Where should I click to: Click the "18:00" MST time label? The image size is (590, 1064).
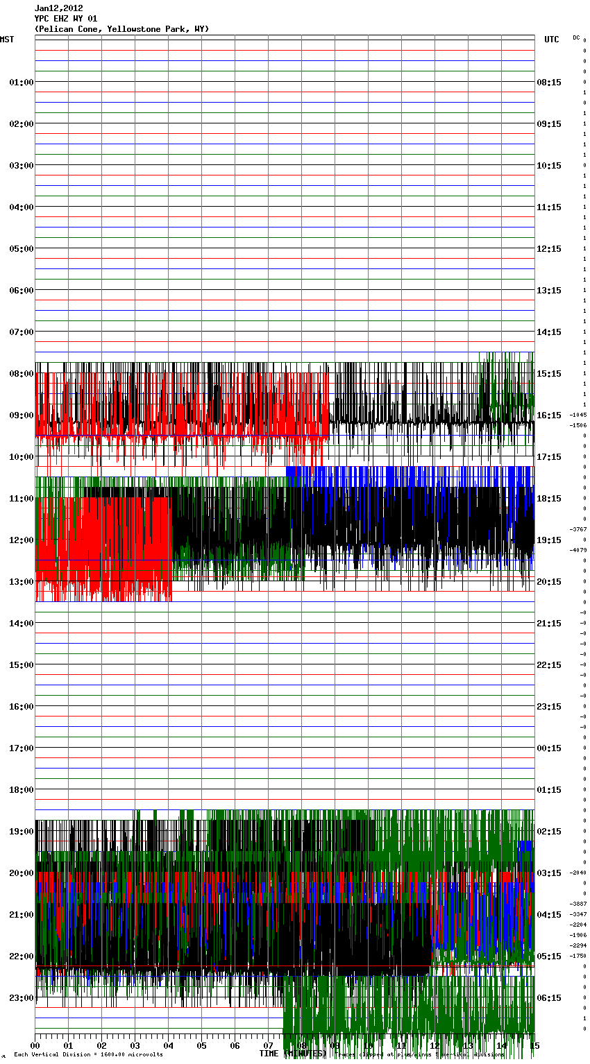22,790
